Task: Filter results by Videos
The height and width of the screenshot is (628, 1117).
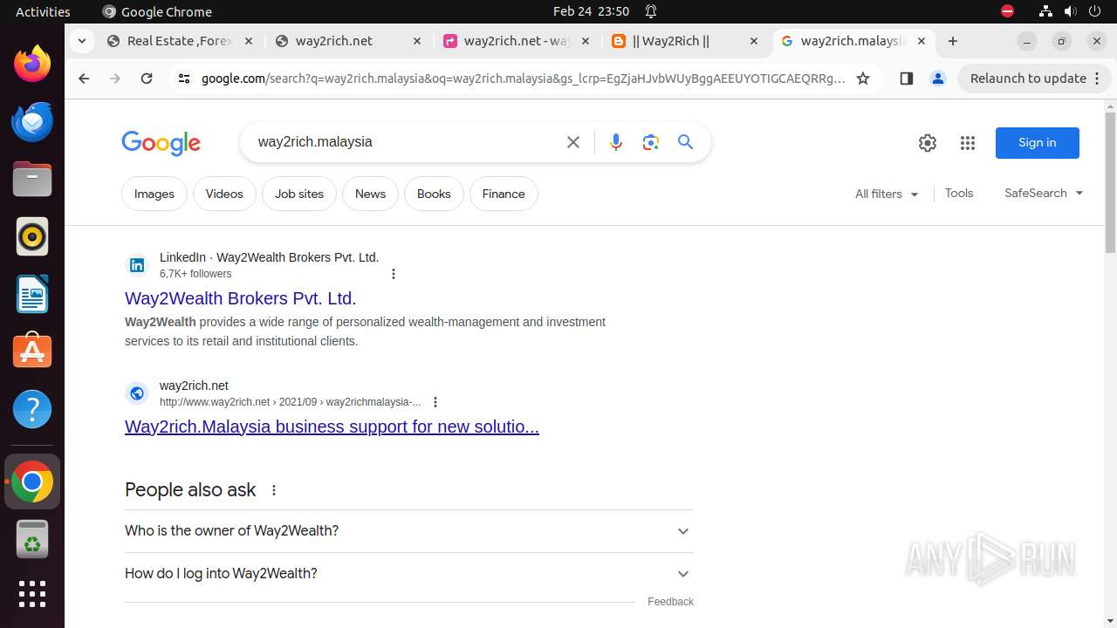Action: 224,194
